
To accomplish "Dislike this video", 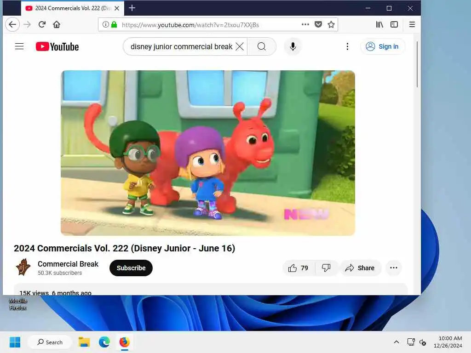I will pyautogui.click(x=326, y=268).
